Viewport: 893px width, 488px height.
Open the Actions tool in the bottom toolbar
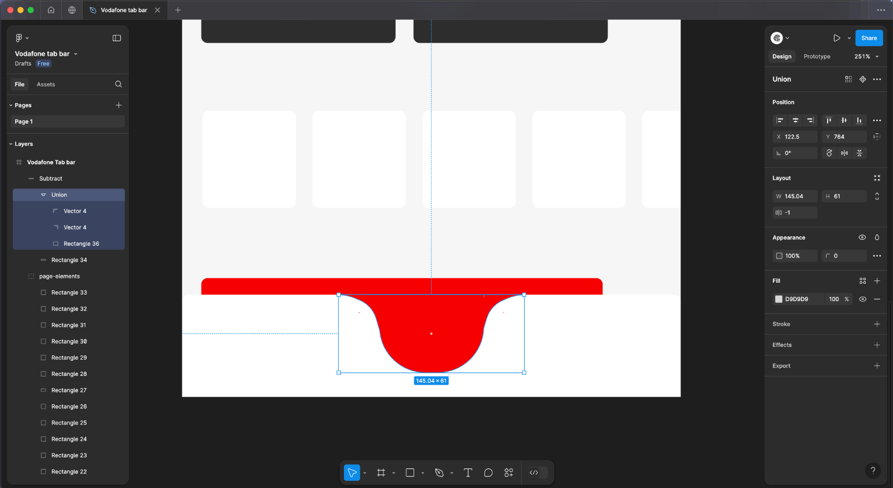[508, 473]
